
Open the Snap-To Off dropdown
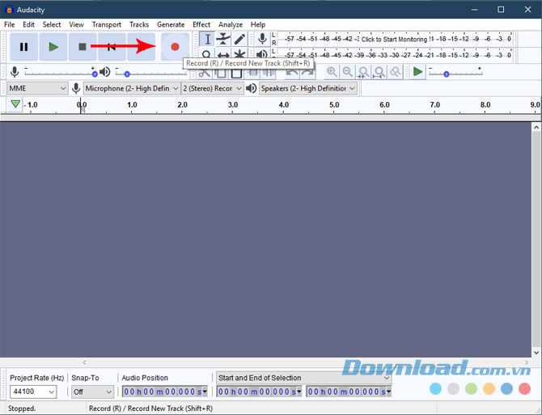pos(92,392)
